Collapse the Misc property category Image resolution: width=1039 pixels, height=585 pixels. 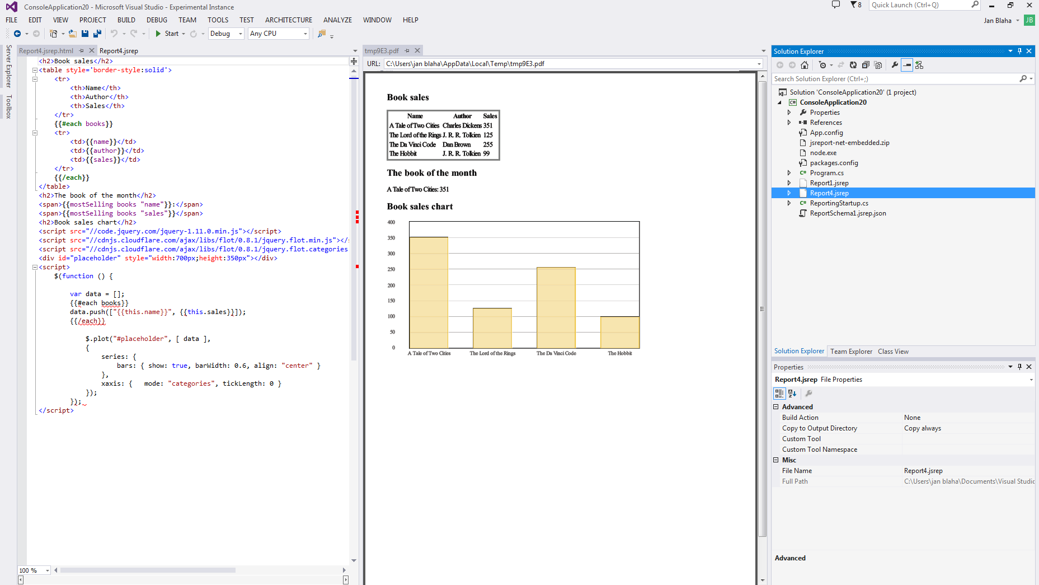[x=776, y=460]
